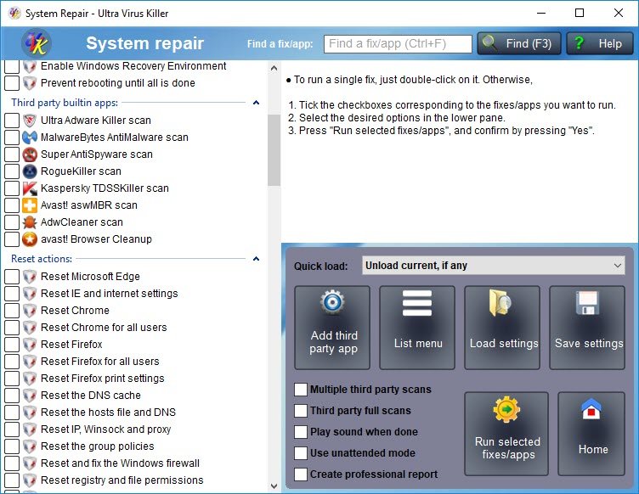
Task: Enable Play sound when done option
Action: pos(301,432)
